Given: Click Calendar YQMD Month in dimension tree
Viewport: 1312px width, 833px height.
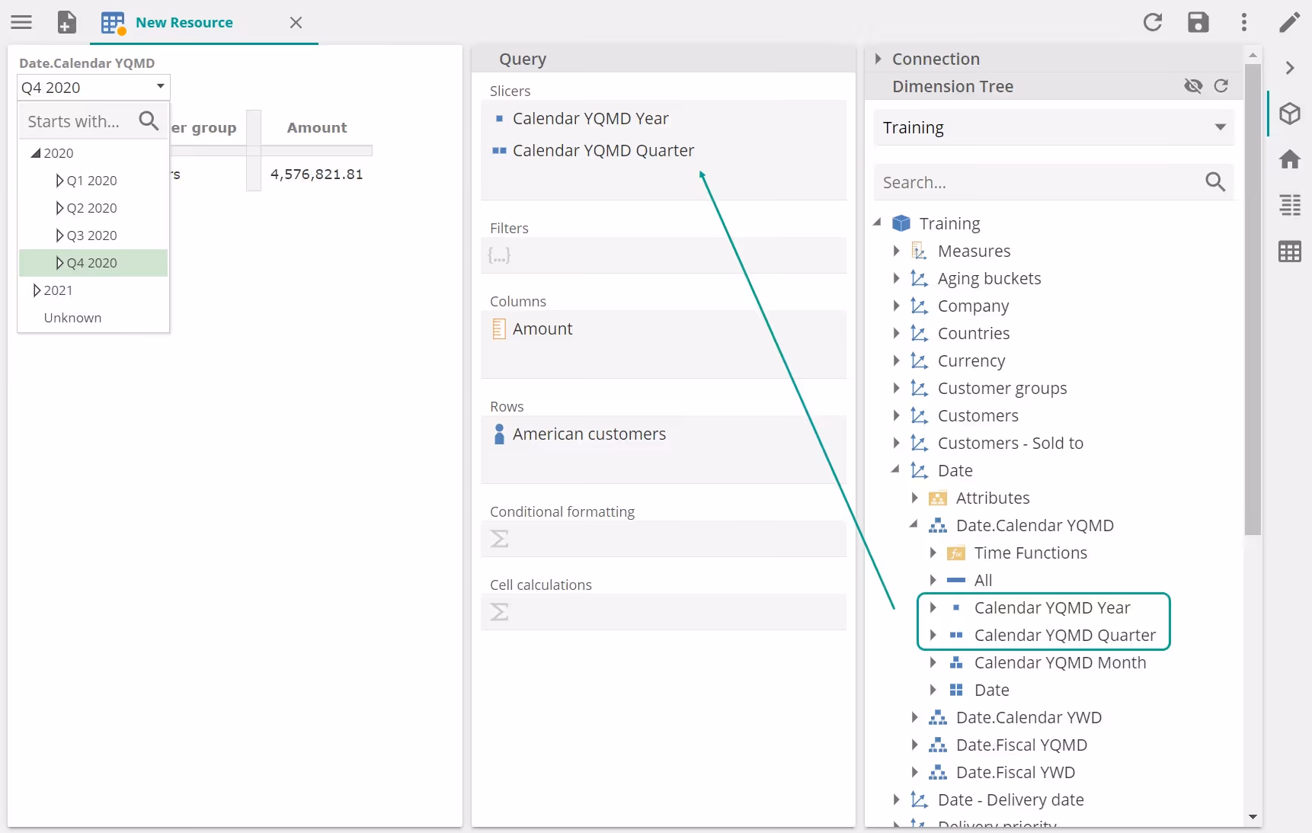Looking at the screenshot, I should (1059, 662).
